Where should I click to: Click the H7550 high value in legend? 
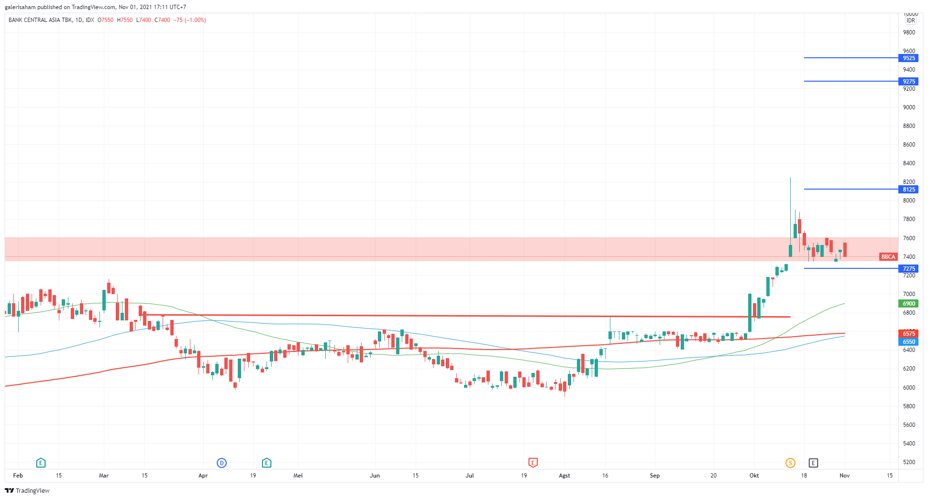click(125, 20)
